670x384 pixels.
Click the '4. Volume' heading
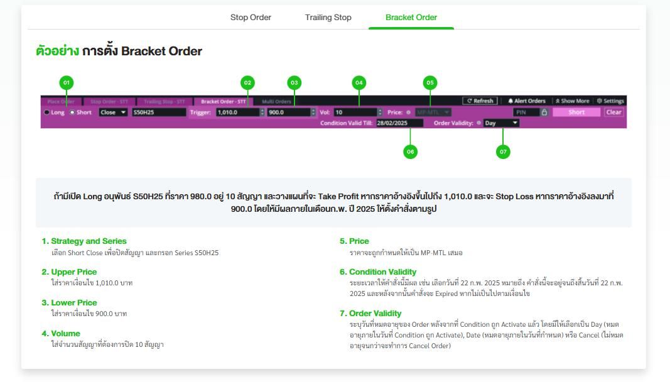point(61,334)
